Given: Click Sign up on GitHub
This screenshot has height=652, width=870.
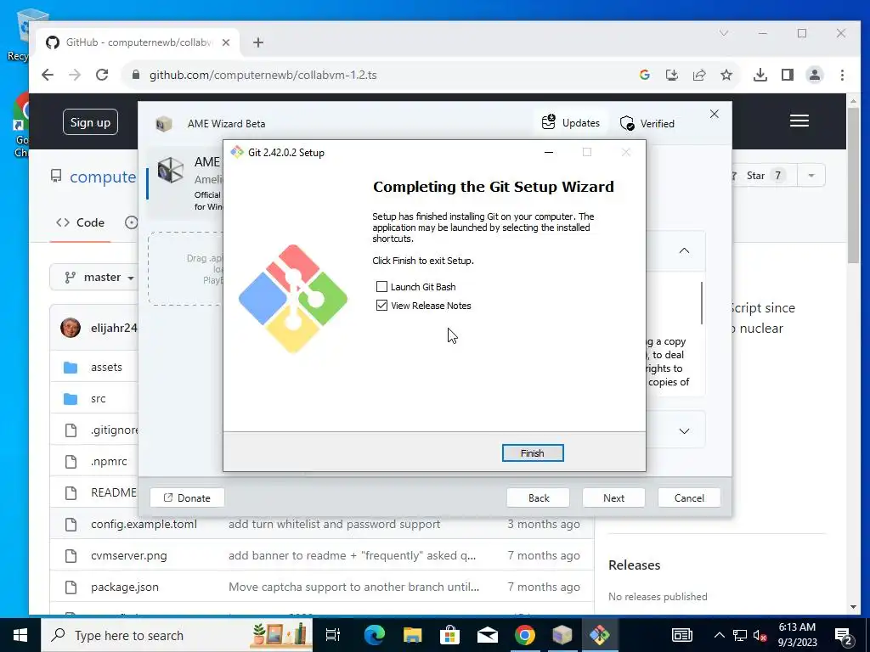Looking at the screenshot, I should (x=90, y=122).
